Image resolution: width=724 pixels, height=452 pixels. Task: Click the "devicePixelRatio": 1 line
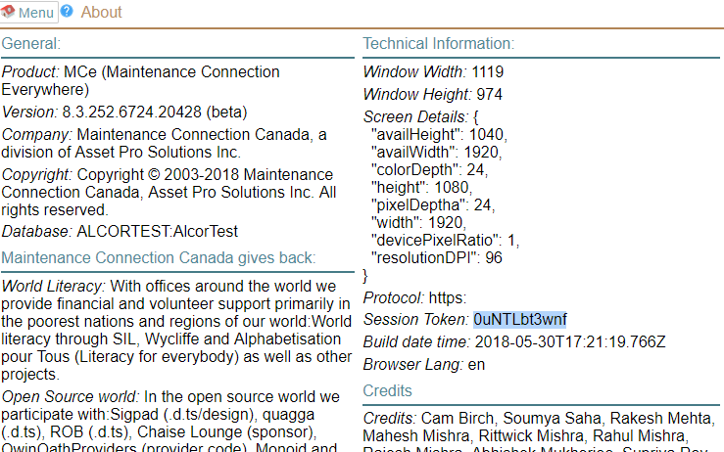(445, 241)
